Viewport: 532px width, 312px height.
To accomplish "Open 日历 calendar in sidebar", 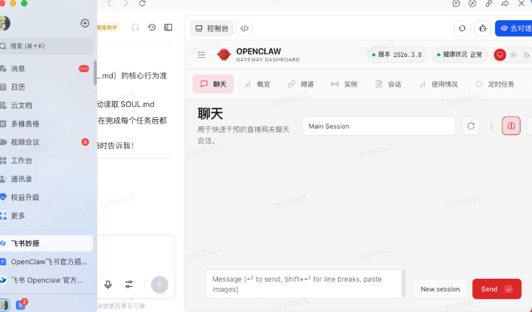I will (46, 87).
